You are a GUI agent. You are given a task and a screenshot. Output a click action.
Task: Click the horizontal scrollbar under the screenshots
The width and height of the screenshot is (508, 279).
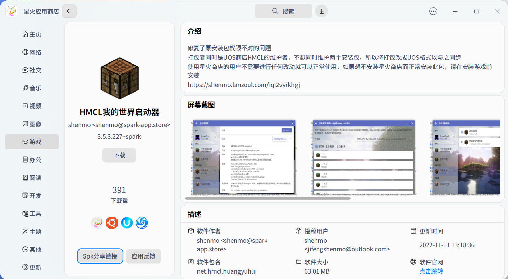pyautogui.click(x=268, y=198)
